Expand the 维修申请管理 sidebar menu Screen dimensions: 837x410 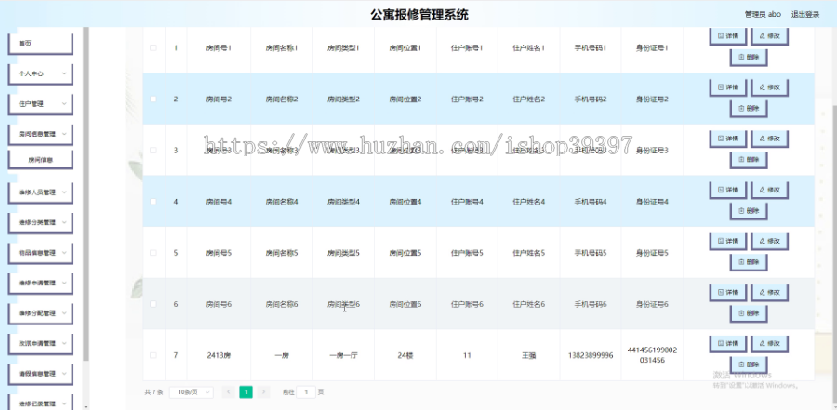40,283
